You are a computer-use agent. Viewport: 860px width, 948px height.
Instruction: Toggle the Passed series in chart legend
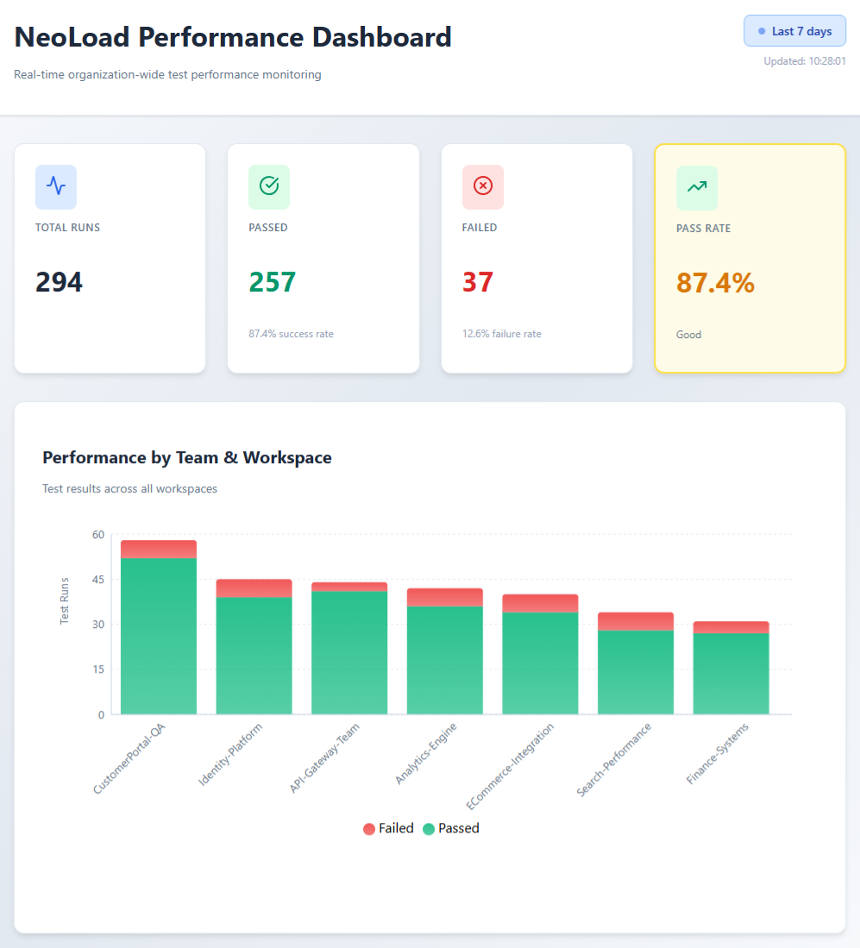coord(451,828)
